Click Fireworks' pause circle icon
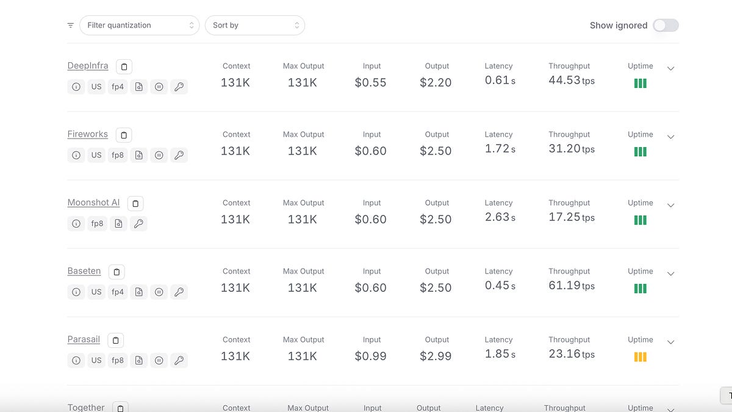This screenshot has width=732, height=412. 159,155
